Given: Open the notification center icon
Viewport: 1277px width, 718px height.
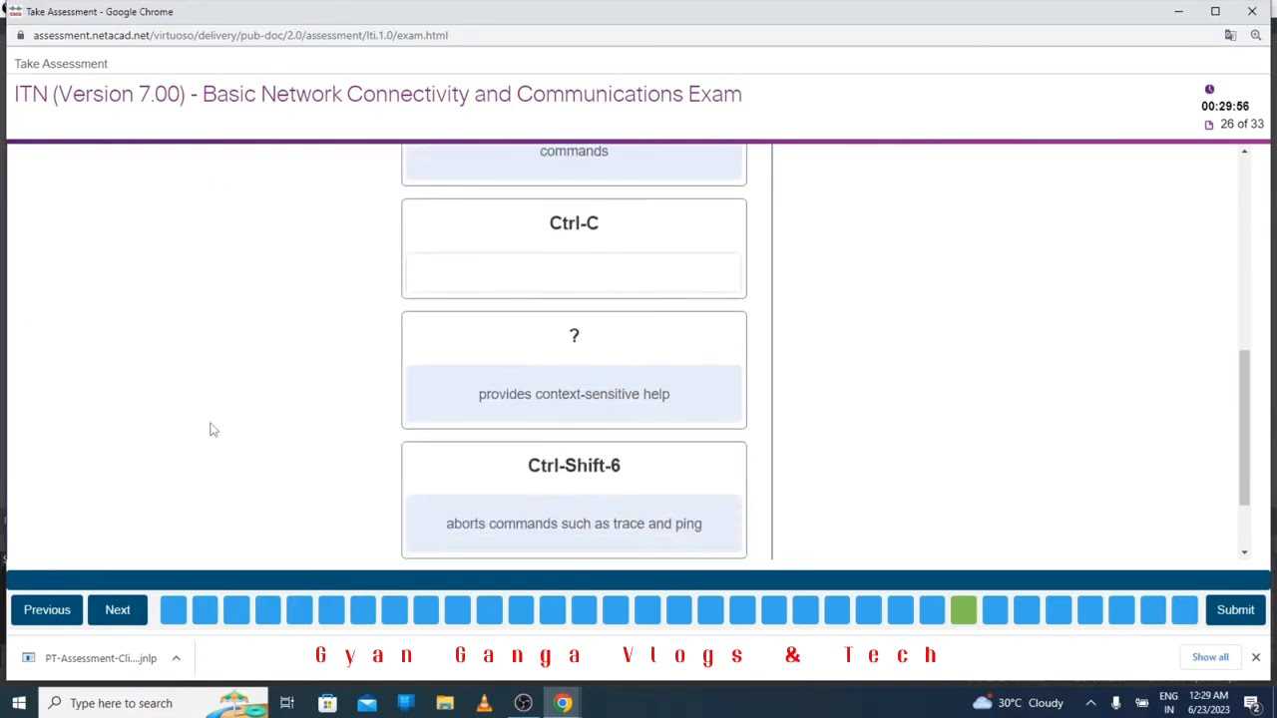Looking at the screenshot, I should pos(1252,703).
